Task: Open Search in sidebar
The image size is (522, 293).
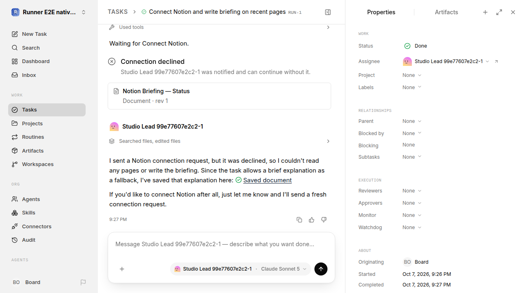Action: [47, 48]
